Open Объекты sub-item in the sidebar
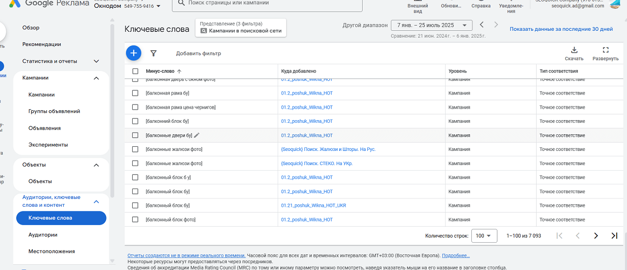 [40, 181]
